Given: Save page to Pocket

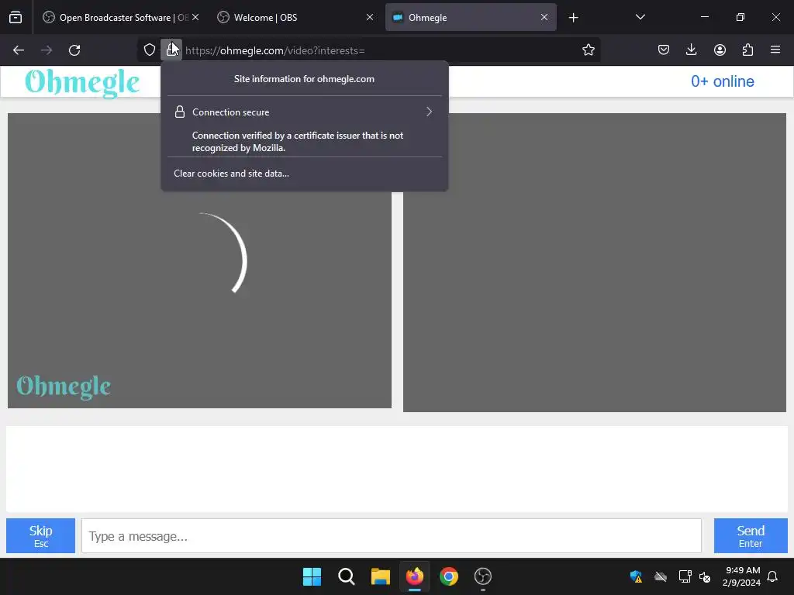Looking at the screenshot, I should (664, 50).
